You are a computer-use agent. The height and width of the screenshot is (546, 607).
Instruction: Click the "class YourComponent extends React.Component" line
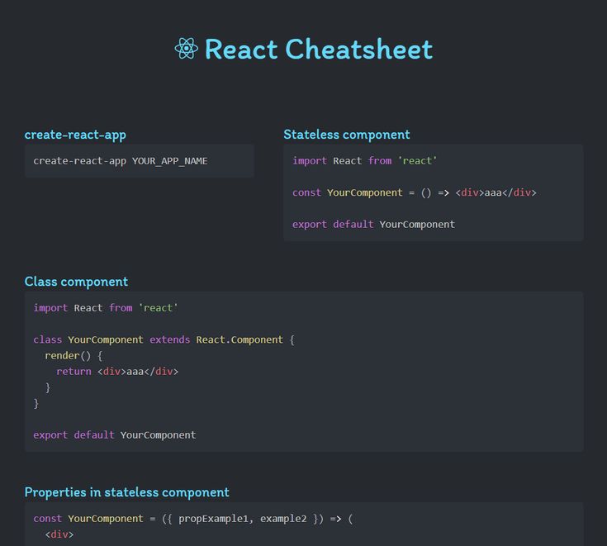[164, 339]
